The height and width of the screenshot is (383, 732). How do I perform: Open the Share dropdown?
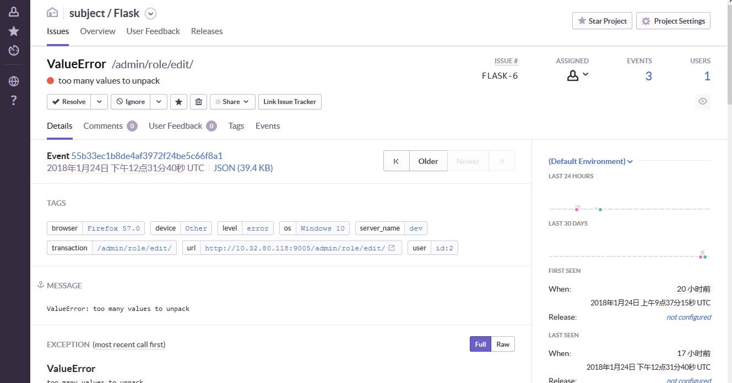pyautogui.click(x=232, y=102)
